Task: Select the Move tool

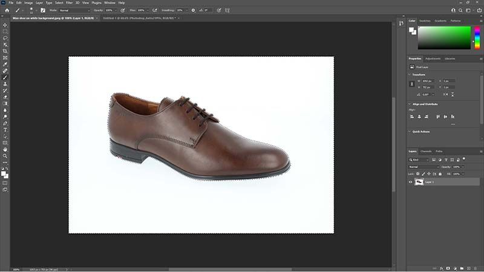Action: [5, 25]
